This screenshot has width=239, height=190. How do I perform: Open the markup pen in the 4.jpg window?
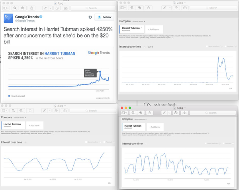click(x=165, y=113)
